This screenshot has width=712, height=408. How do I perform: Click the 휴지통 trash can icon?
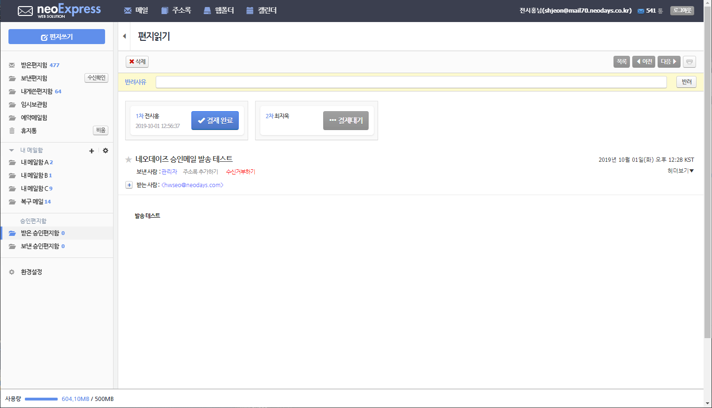coord(12,131)
